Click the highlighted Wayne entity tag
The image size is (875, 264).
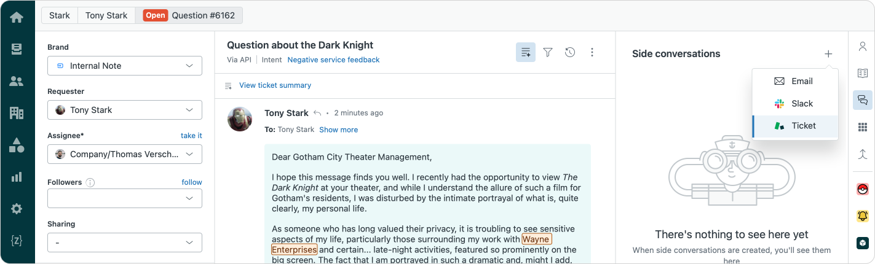[x=537, y=239]
